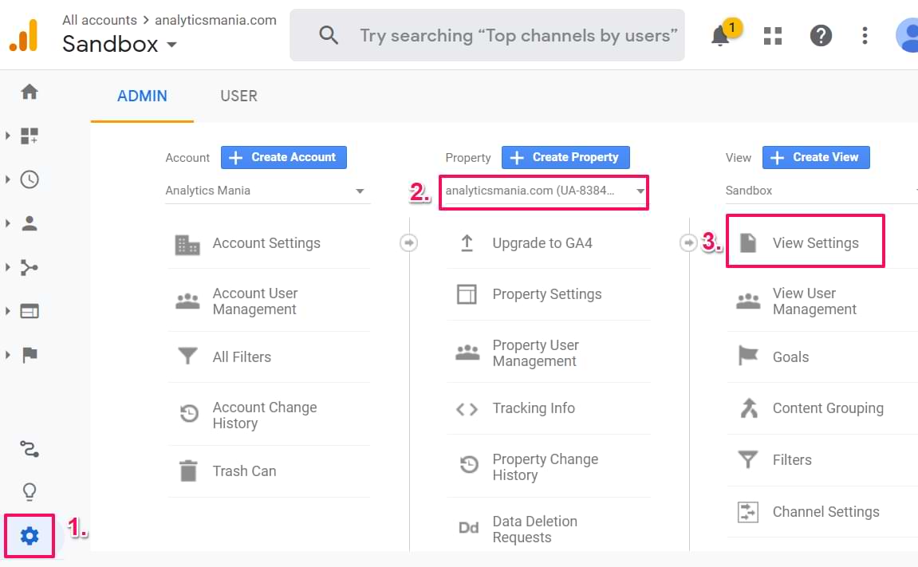The height and width of the screenshot is (567, 918).
Task: Select the ADMIN tab
Action: click(142, 96)
